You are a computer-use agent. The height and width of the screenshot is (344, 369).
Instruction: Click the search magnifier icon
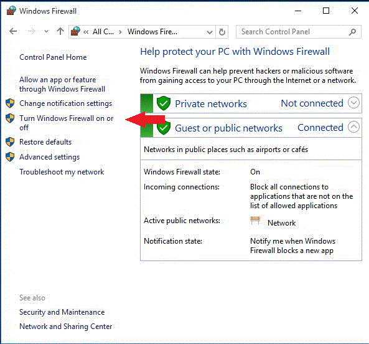352,32
